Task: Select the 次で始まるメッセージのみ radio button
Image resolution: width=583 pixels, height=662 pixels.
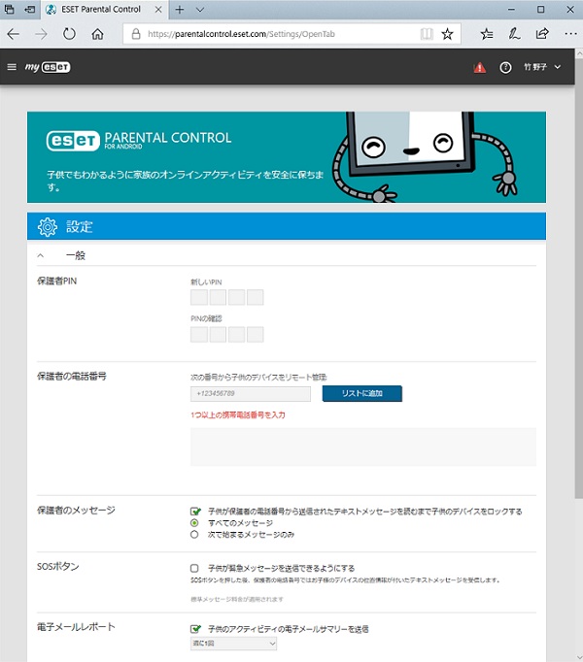Action: 194,535
